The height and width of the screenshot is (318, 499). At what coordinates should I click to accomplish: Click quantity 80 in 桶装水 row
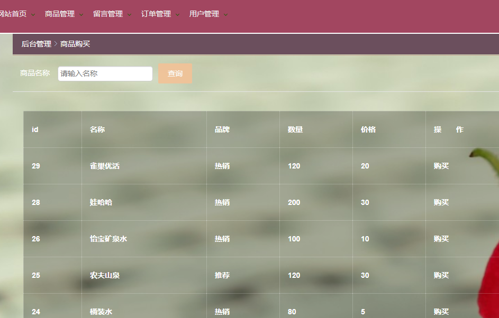(x=292, y=312)
